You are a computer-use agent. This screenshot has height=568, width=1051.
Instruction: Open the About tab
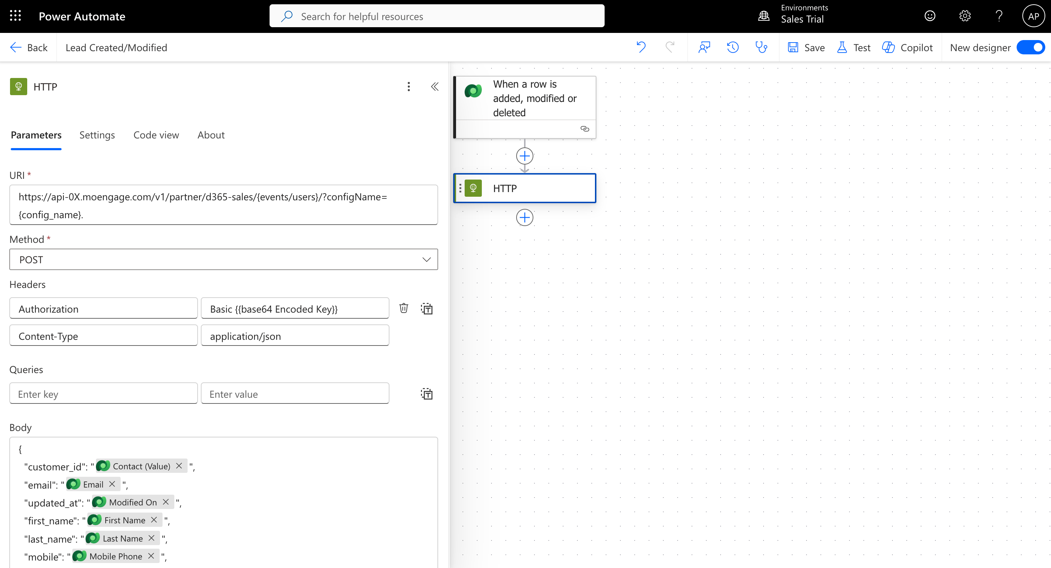[x=211, y=135]
